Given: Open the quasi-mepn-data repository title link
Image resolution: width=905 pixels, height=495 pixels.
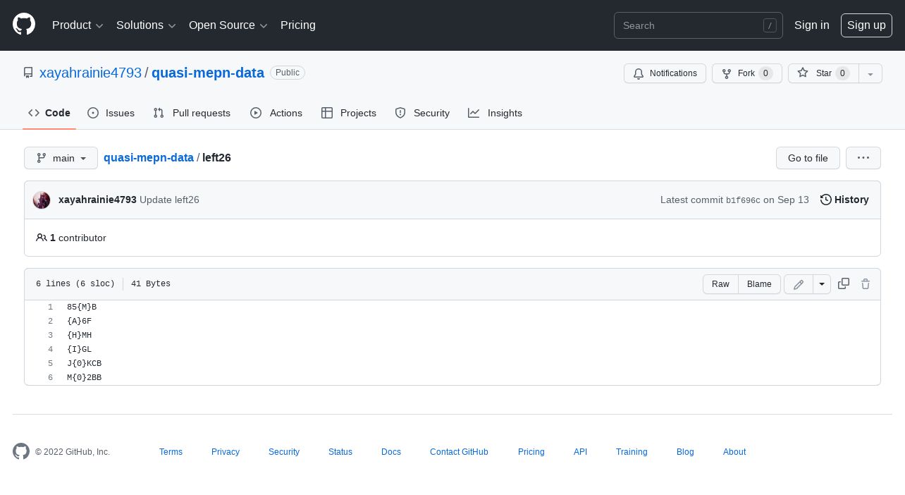Looking at the screenshot, I should coord(208,73).
